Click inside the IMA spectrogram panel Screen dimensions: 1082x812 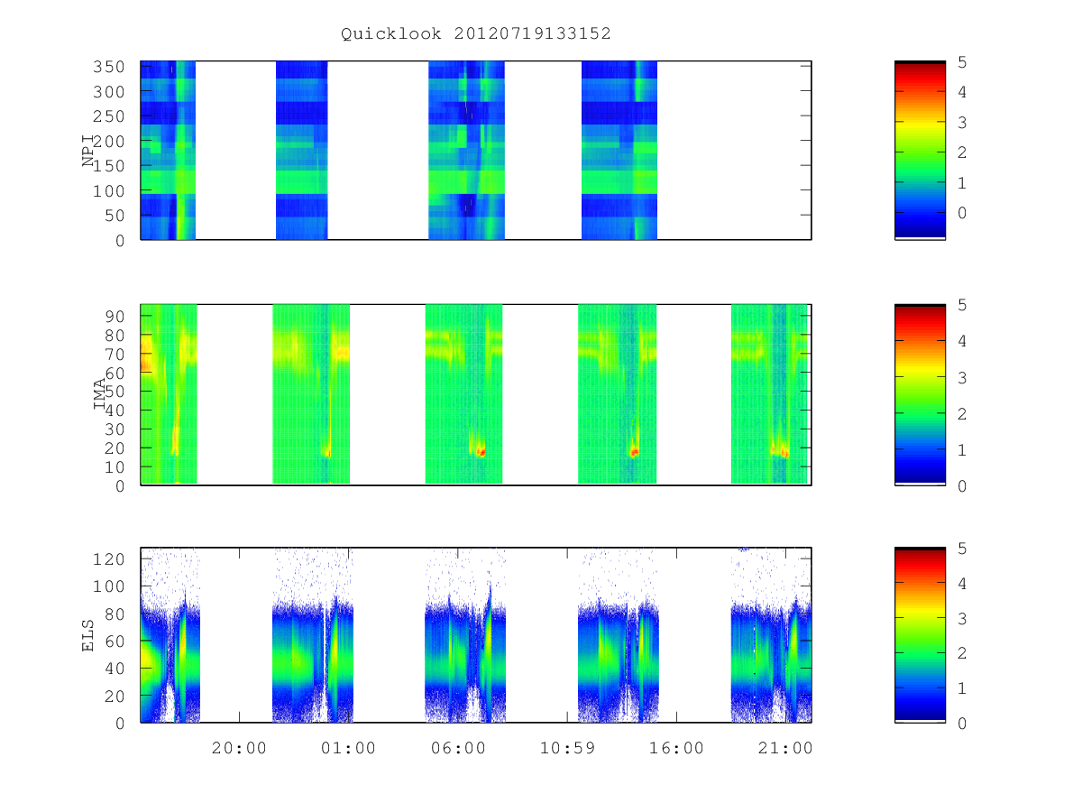[x=476, y=394]
